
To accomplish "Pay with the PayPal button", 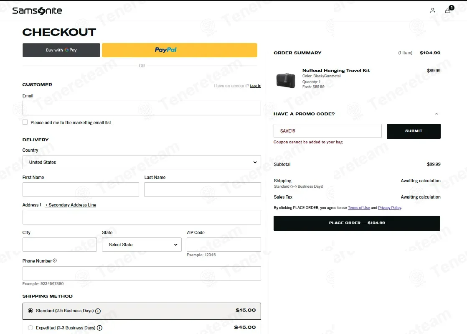I will pos(180,50).
